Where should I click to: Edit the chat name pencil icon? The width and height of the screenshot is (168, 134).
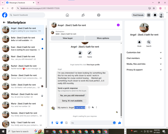point(90,53)
